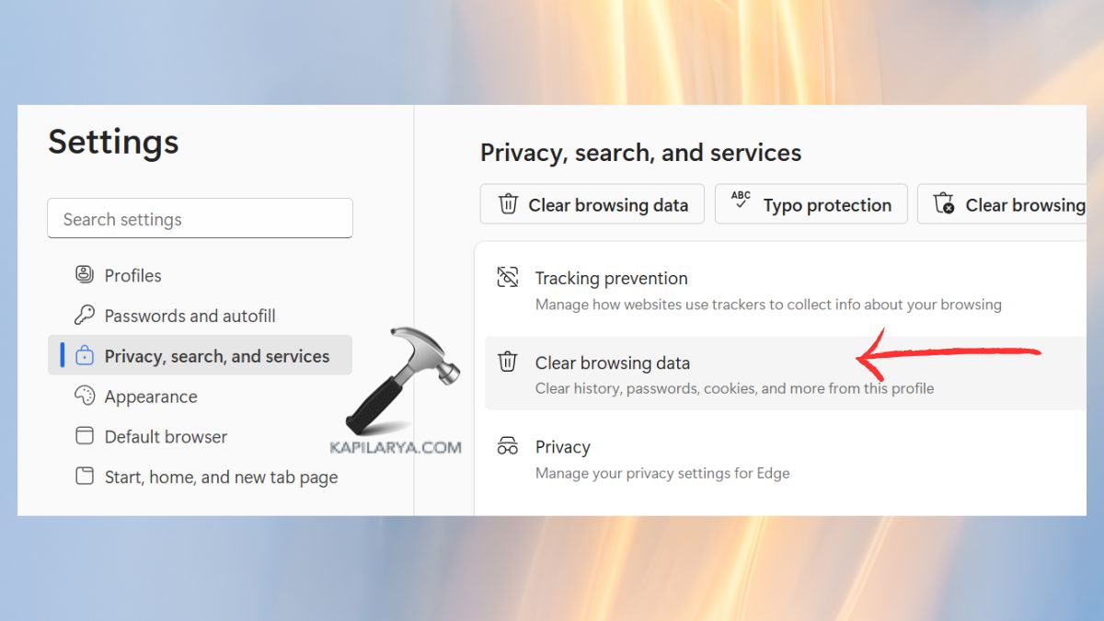Select the Profiles icon in the sidebar
Image resolution: width=1104 pixels, height=621 pixels.
coord(84,274)
